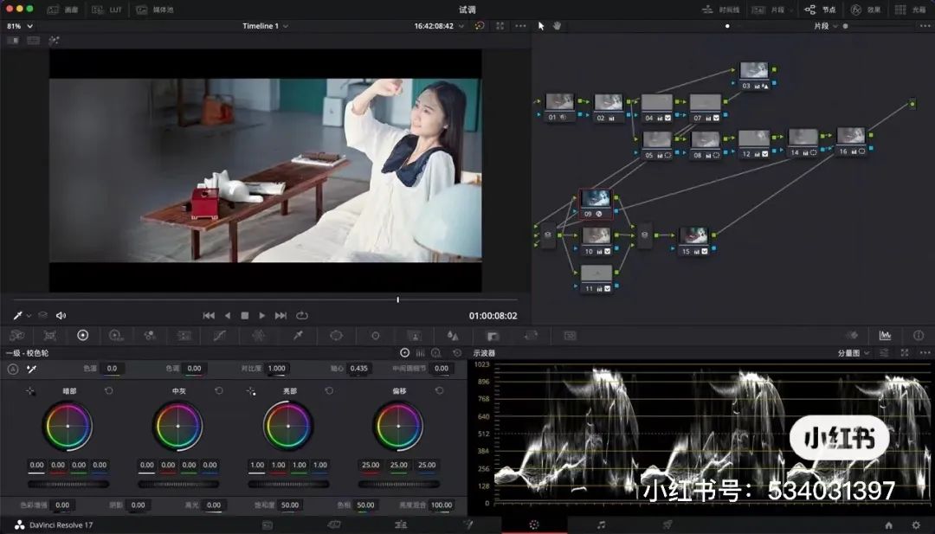Open the 分量图 scope type dropdown
Viewport: 935px width, 534px height.
[852, 353]
